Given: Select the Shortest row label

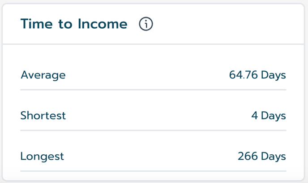Looking at the screenshot, I should pos(43,116).
